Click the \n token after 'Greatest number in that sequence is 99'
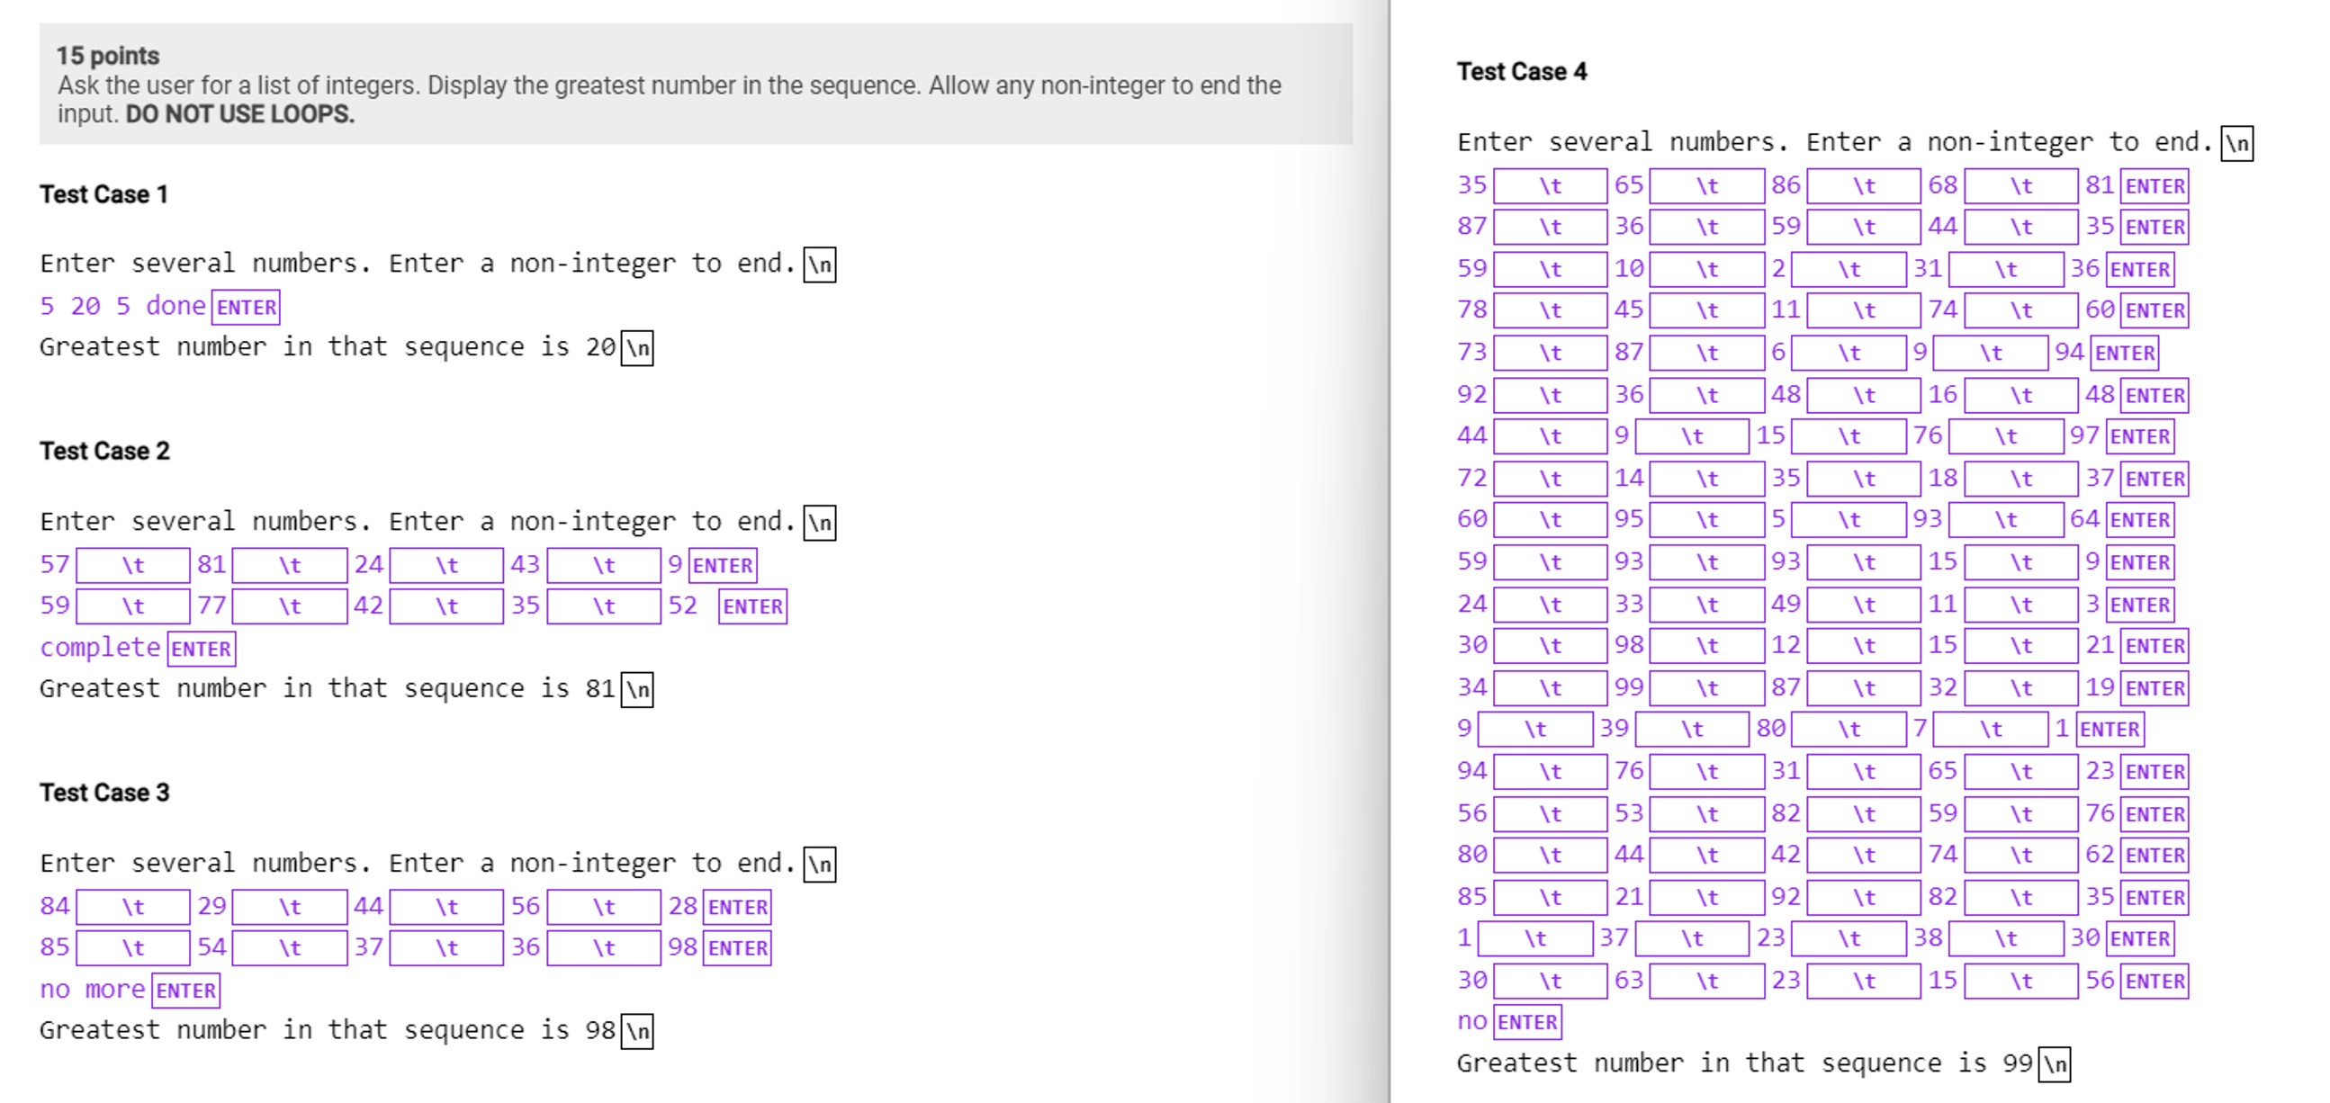 click(x=2056, y=1063)
